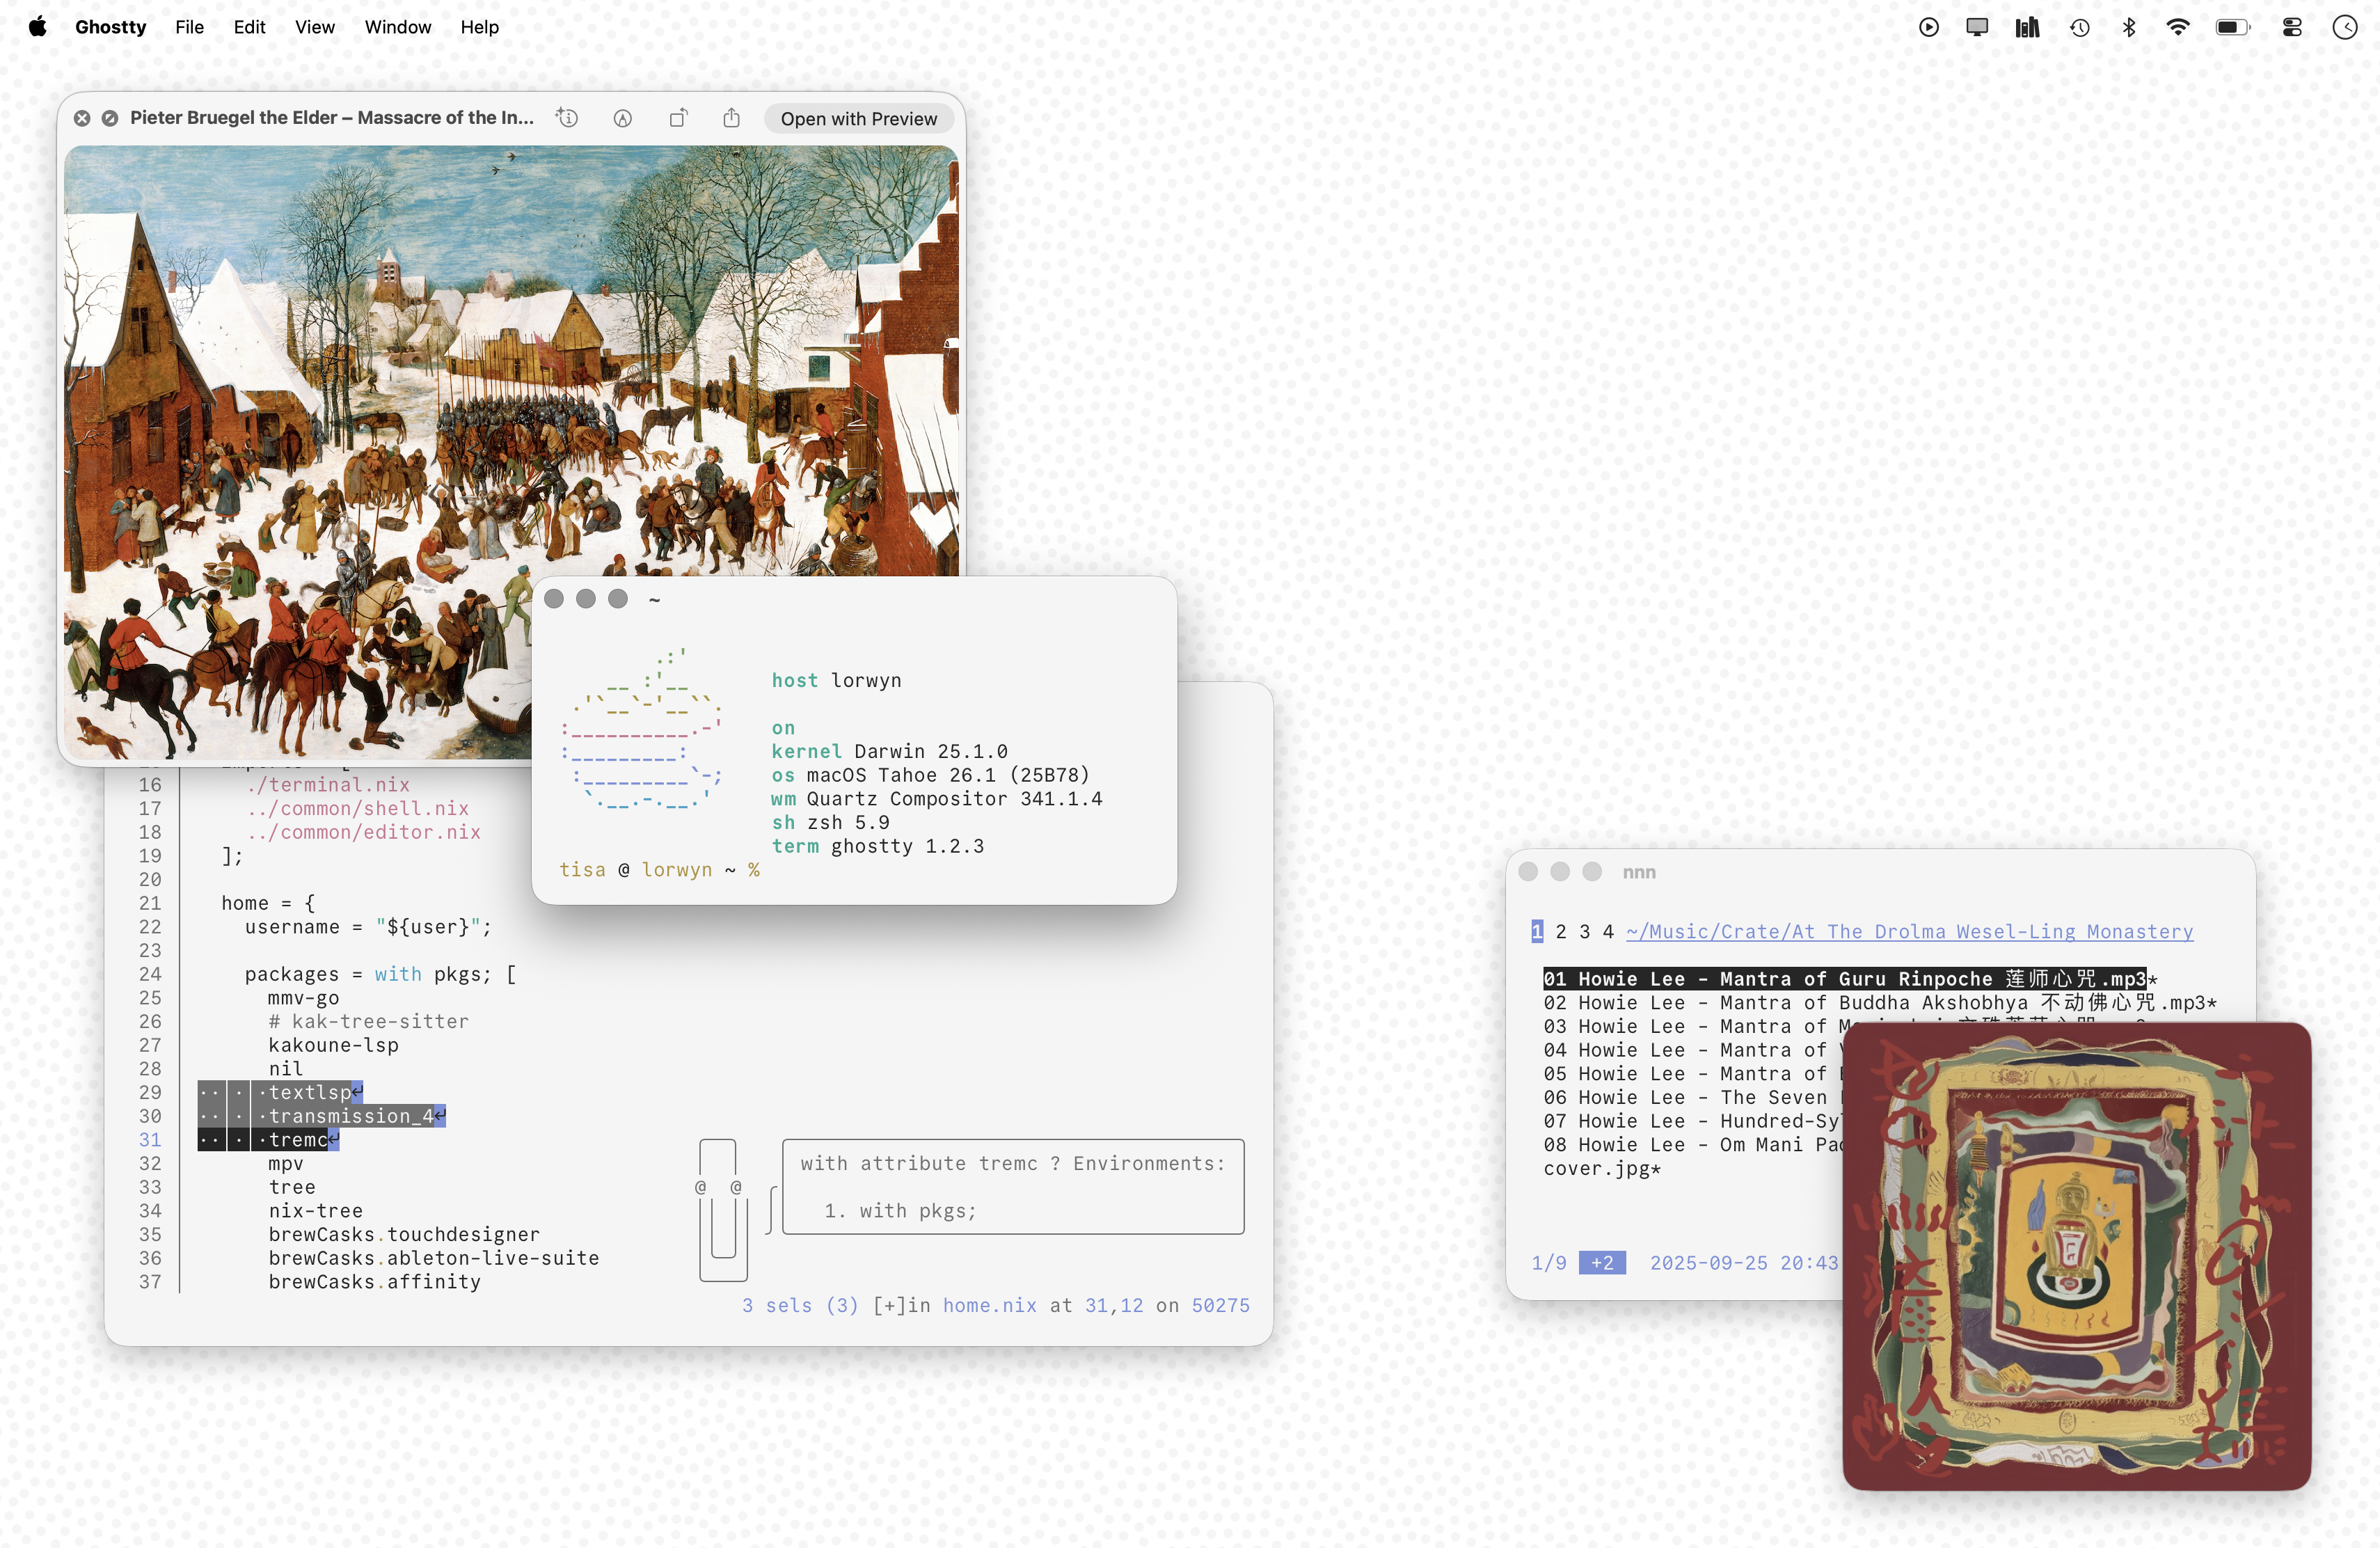Open the Window menu
Viewport: 2380px width, 1548px height.
point(397,27)
